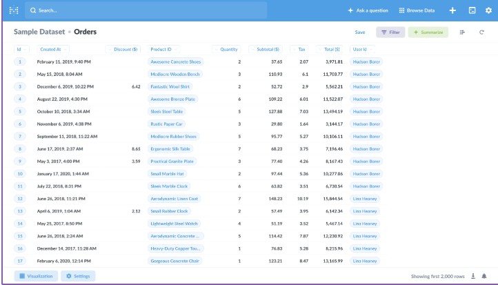Click Ask a question
Screen dimensions: 498x285
click(x=369, y=10)
